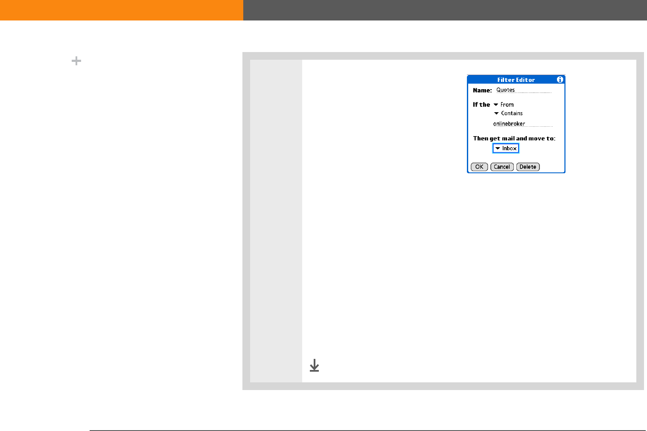This screenshot has width=647, height=431.
Task: Click the OK button
Action: click(x=479, y=167)
